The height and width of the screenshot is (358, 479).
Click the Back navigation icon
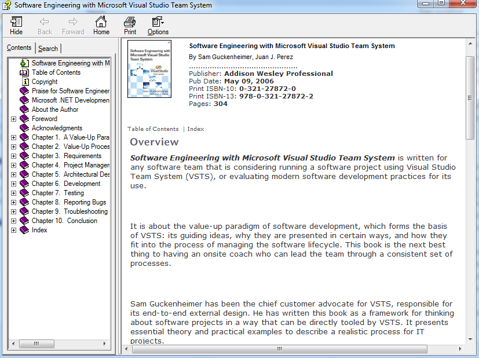coord(44,25)
